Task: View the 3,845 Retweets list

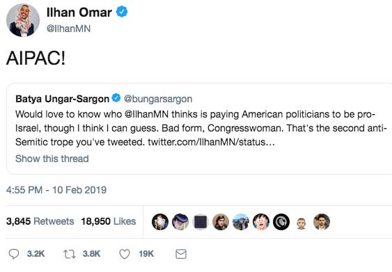Action: 40,221
